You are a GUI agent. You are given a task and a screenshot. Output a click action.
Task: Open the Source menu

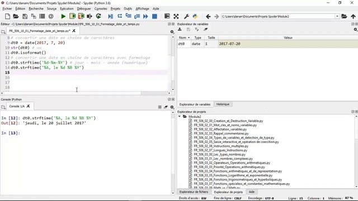click(x=51, y=9)
